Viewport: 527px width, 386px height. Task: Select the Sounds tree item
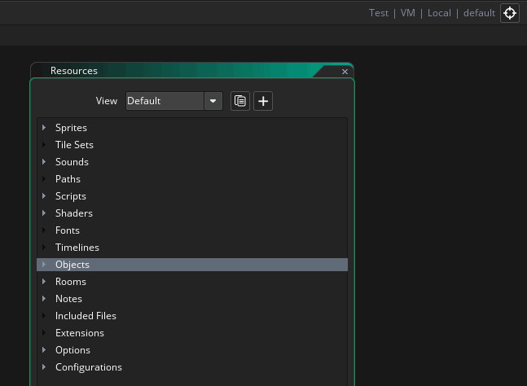click(x=72, y=162)
